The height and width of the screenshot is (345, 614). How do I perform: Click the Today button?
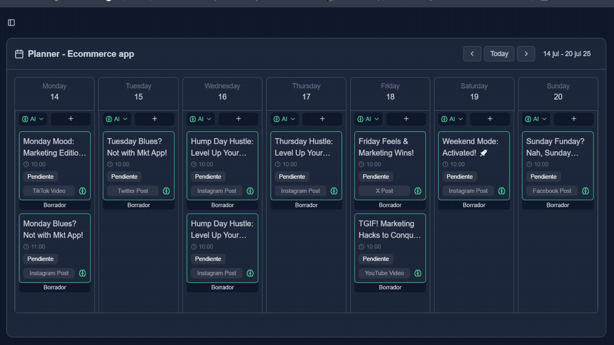pos(499,54)
